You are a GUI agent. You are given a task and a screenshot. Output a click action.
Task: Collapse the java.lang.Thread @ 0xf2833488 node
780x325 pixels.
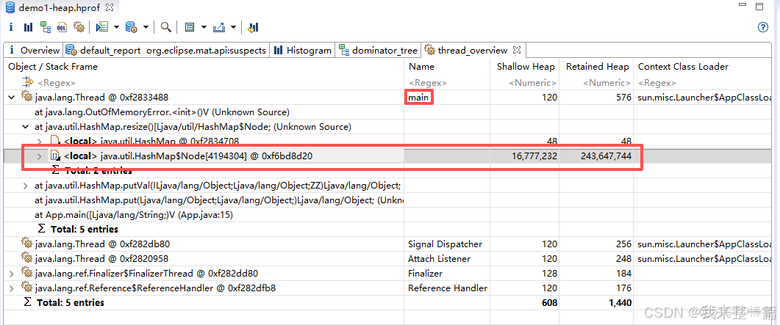coord(12,97)
